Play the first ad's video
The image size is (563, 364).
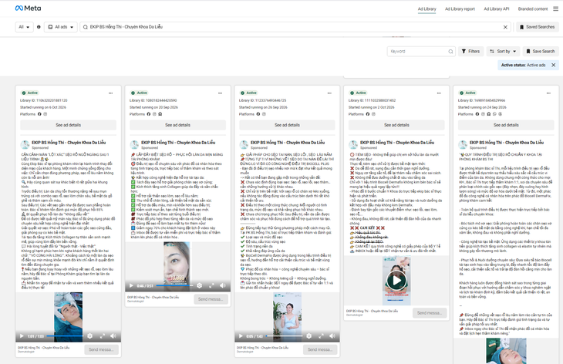(22, 336)
